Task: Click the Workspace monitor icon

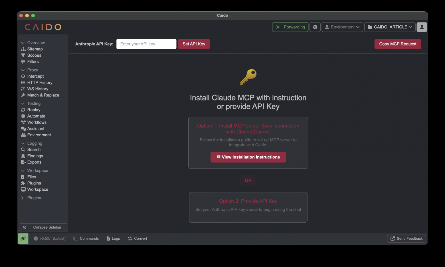Action: [x=23, y=189]
